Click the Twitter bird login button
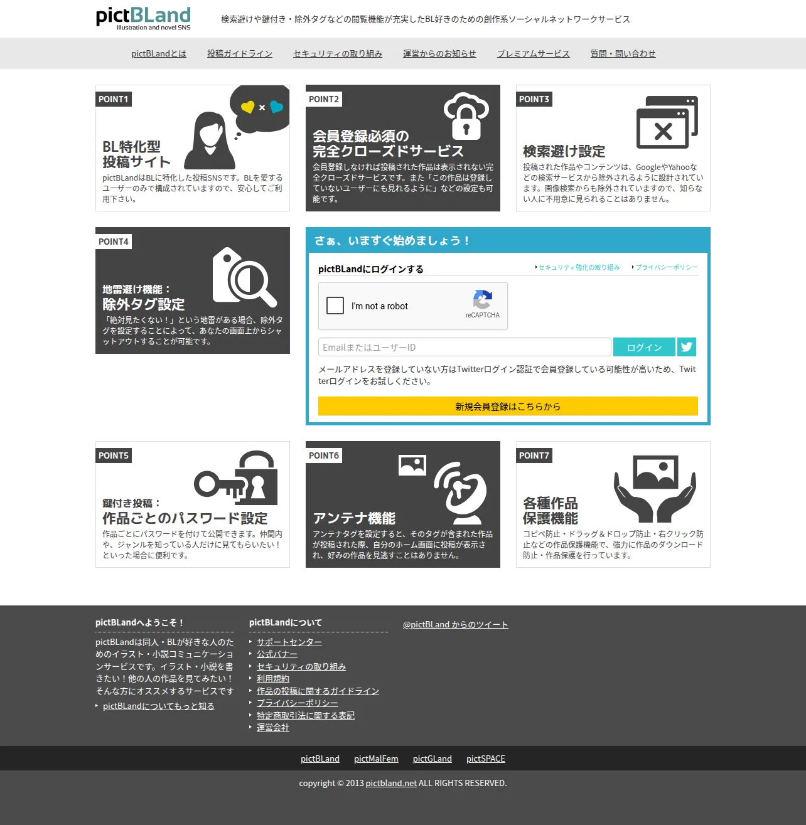The image size is (806, 825). click(687, 347)
